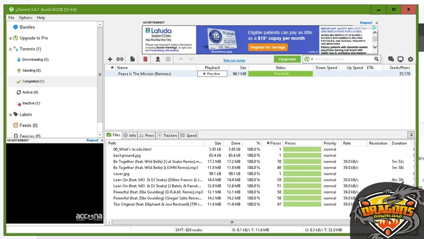Expand the Labels tree node
424x239 pixels.
(10, 115)
